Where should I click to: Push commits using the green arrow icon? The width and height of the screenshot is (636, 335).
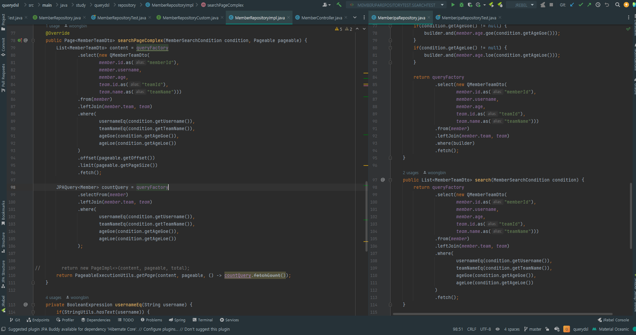click(x=589, y=5)
